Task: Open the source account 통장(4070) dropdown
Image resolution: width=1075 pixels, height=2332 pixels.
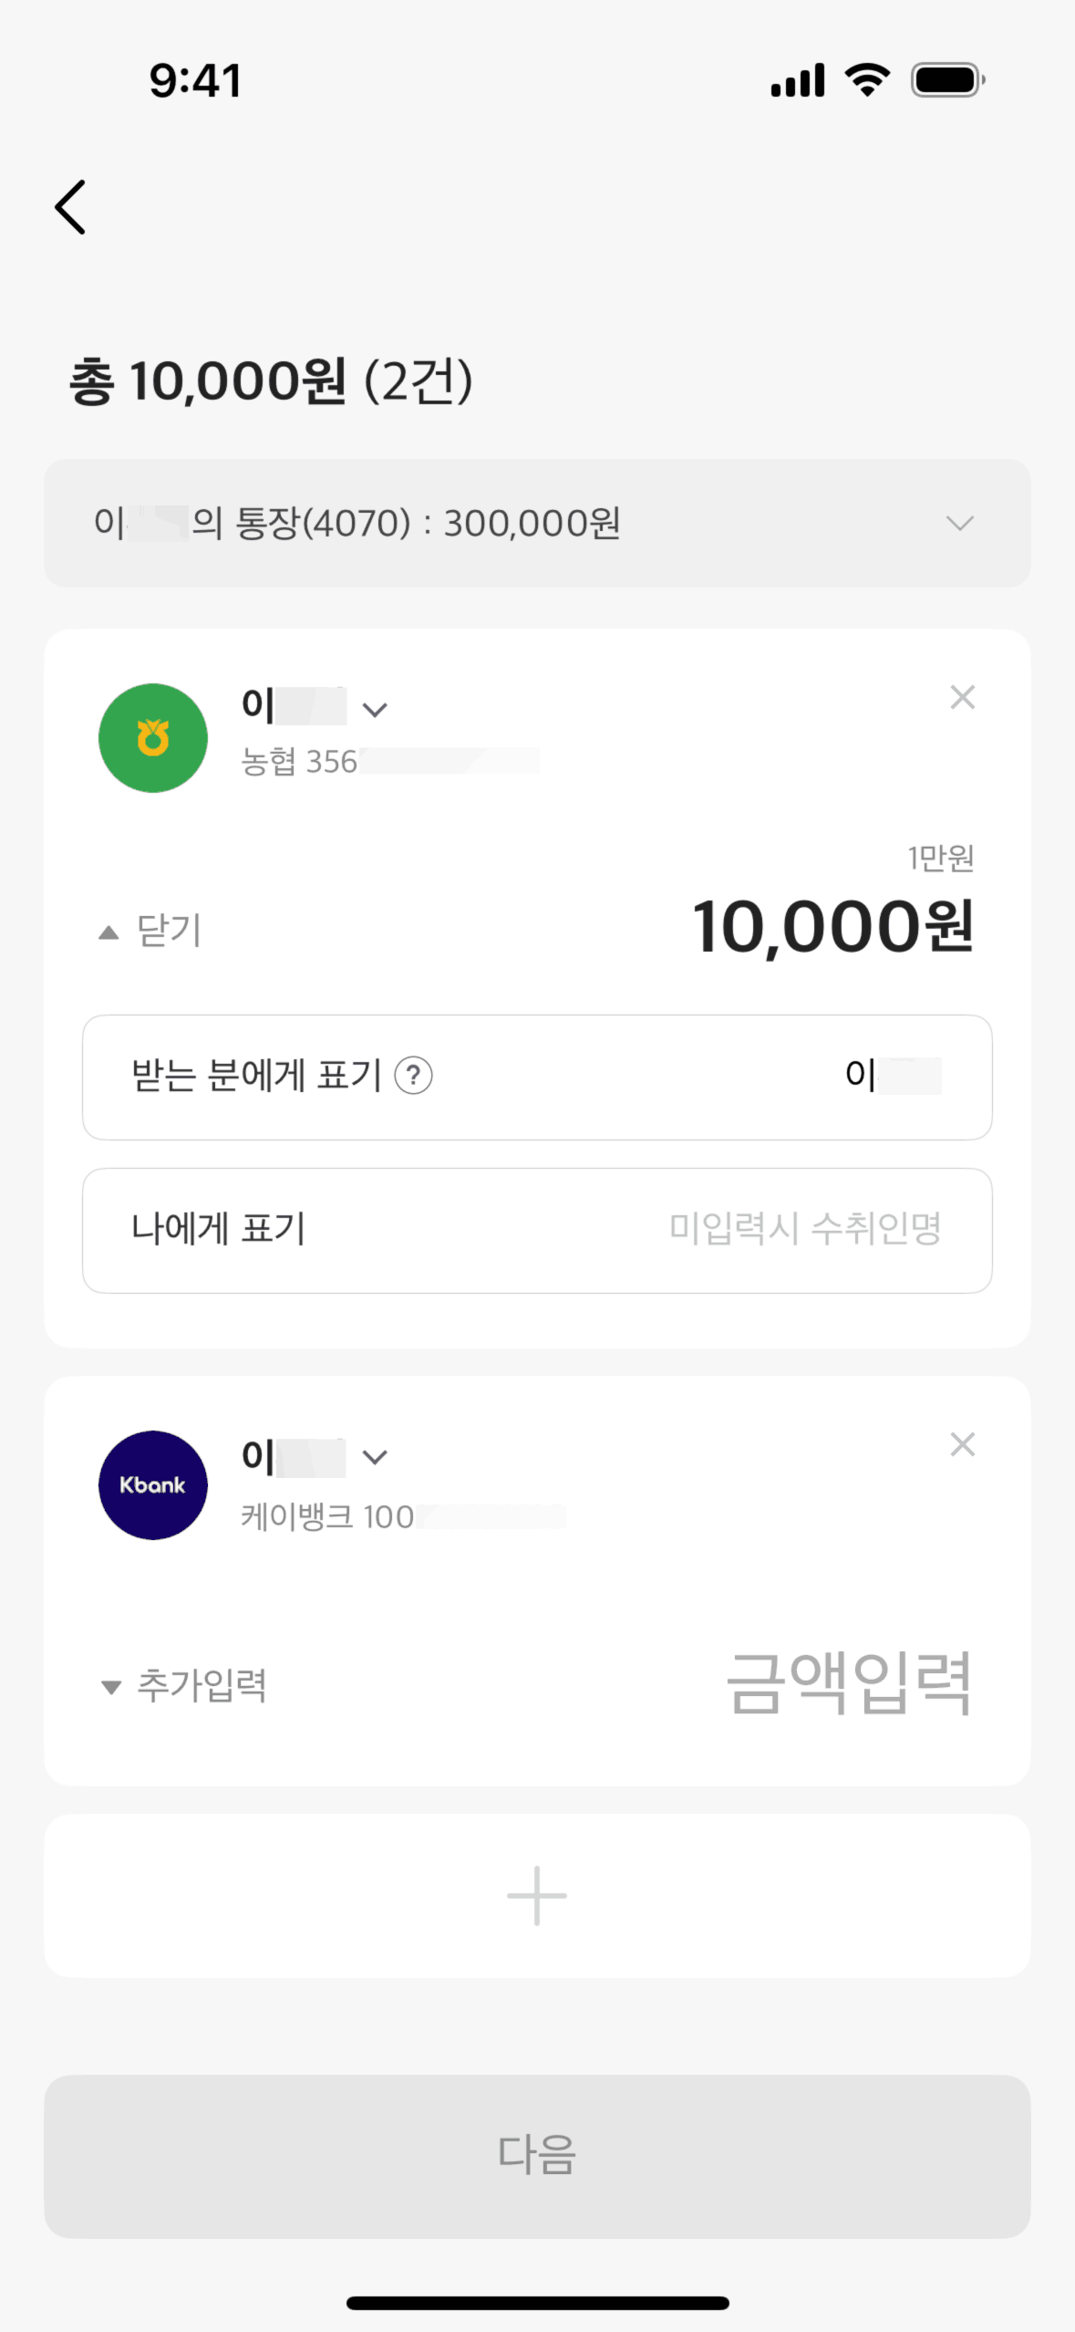Action: click(x=537, y=523)
